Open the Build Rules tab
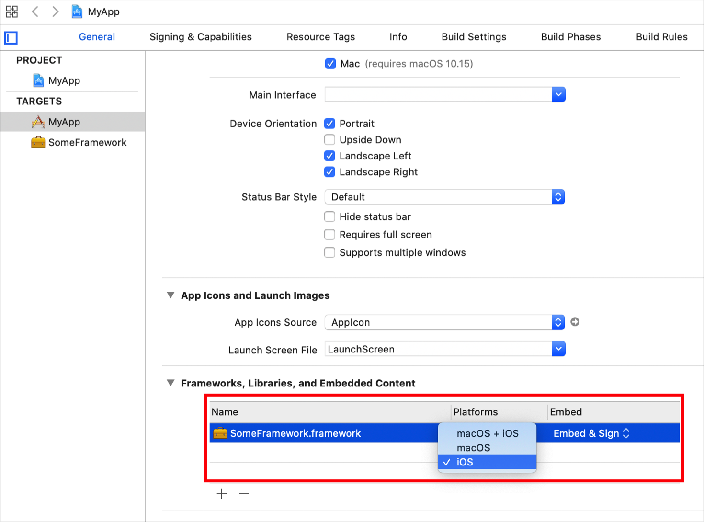 click(662, 37)
